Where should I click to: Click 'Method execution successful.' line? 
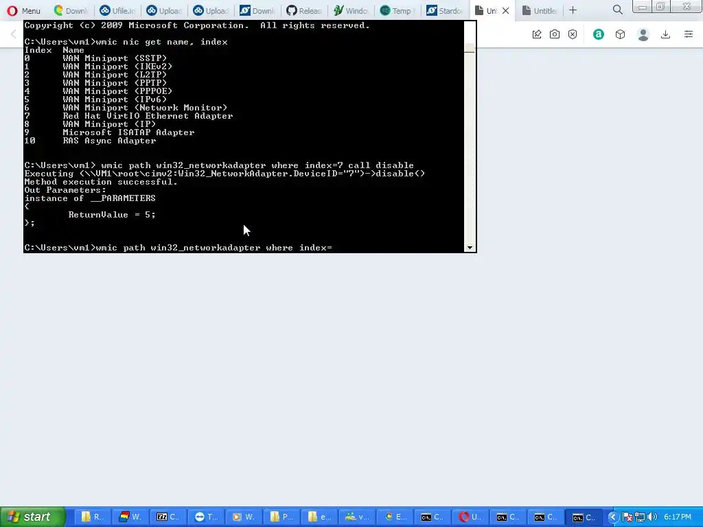click(101, 182)
